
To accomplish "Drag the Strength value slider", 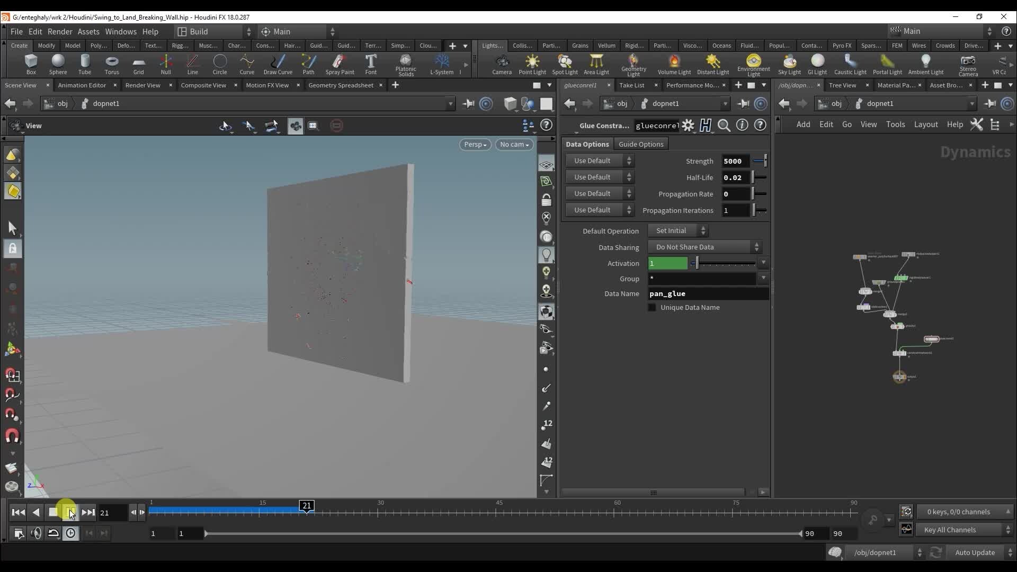I will (763, 162).
